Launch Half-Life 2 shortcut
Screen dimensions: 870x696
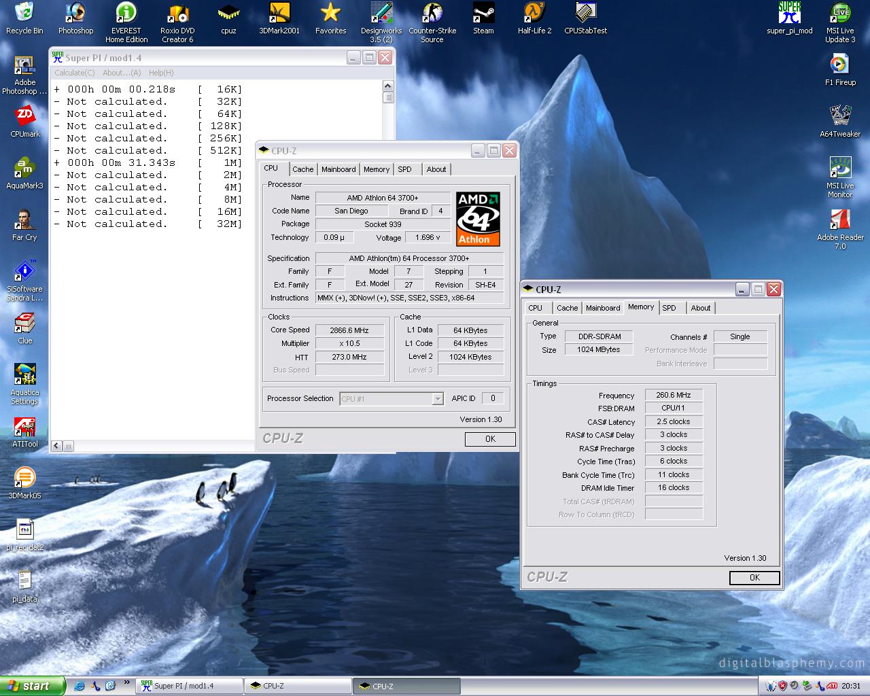pos(534,18)
